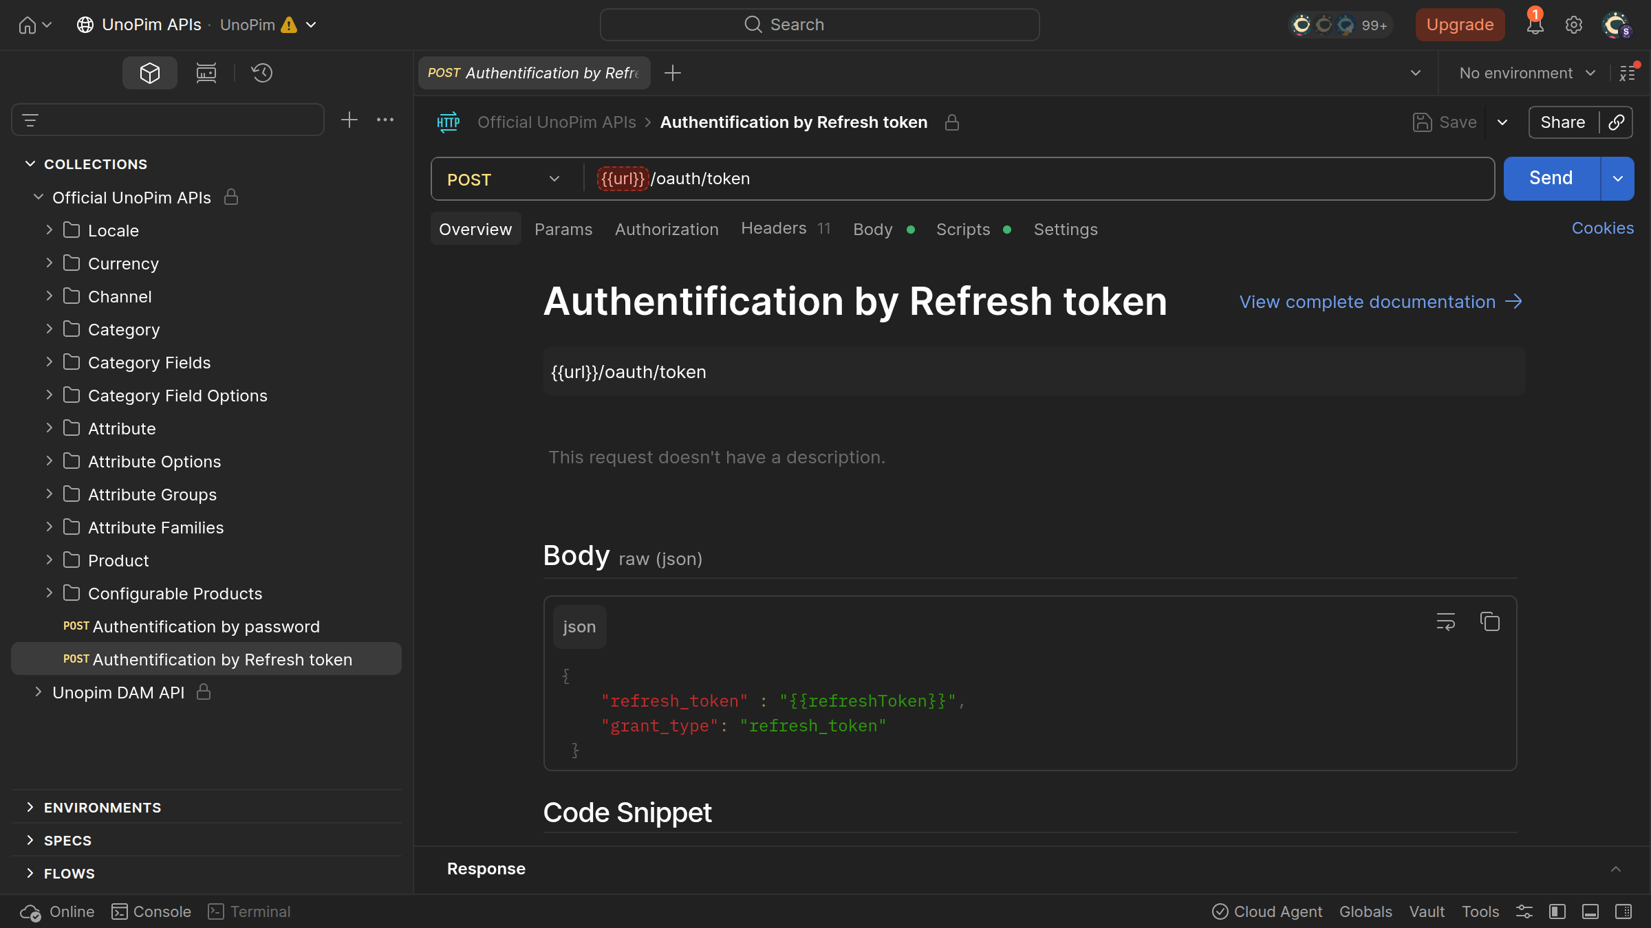Open environment variables quick look icon

(x=1628, y=73)
